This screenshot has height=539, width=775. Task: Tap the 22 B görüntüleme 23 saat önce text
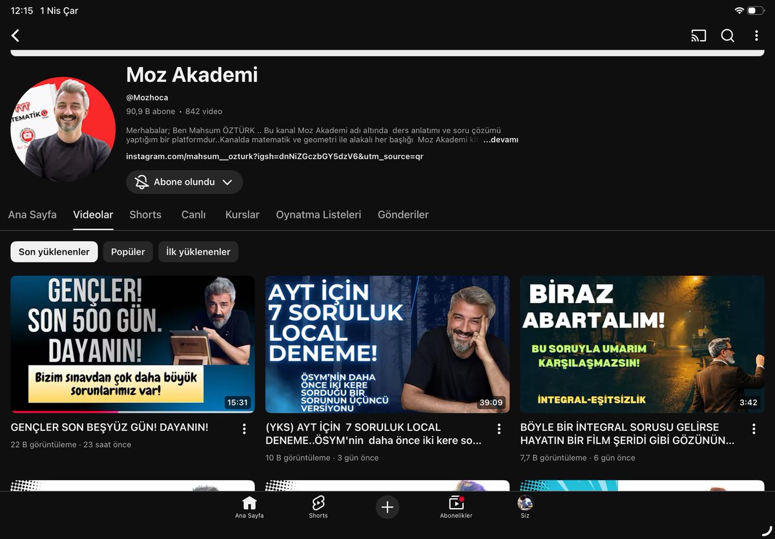click(71, 445)
